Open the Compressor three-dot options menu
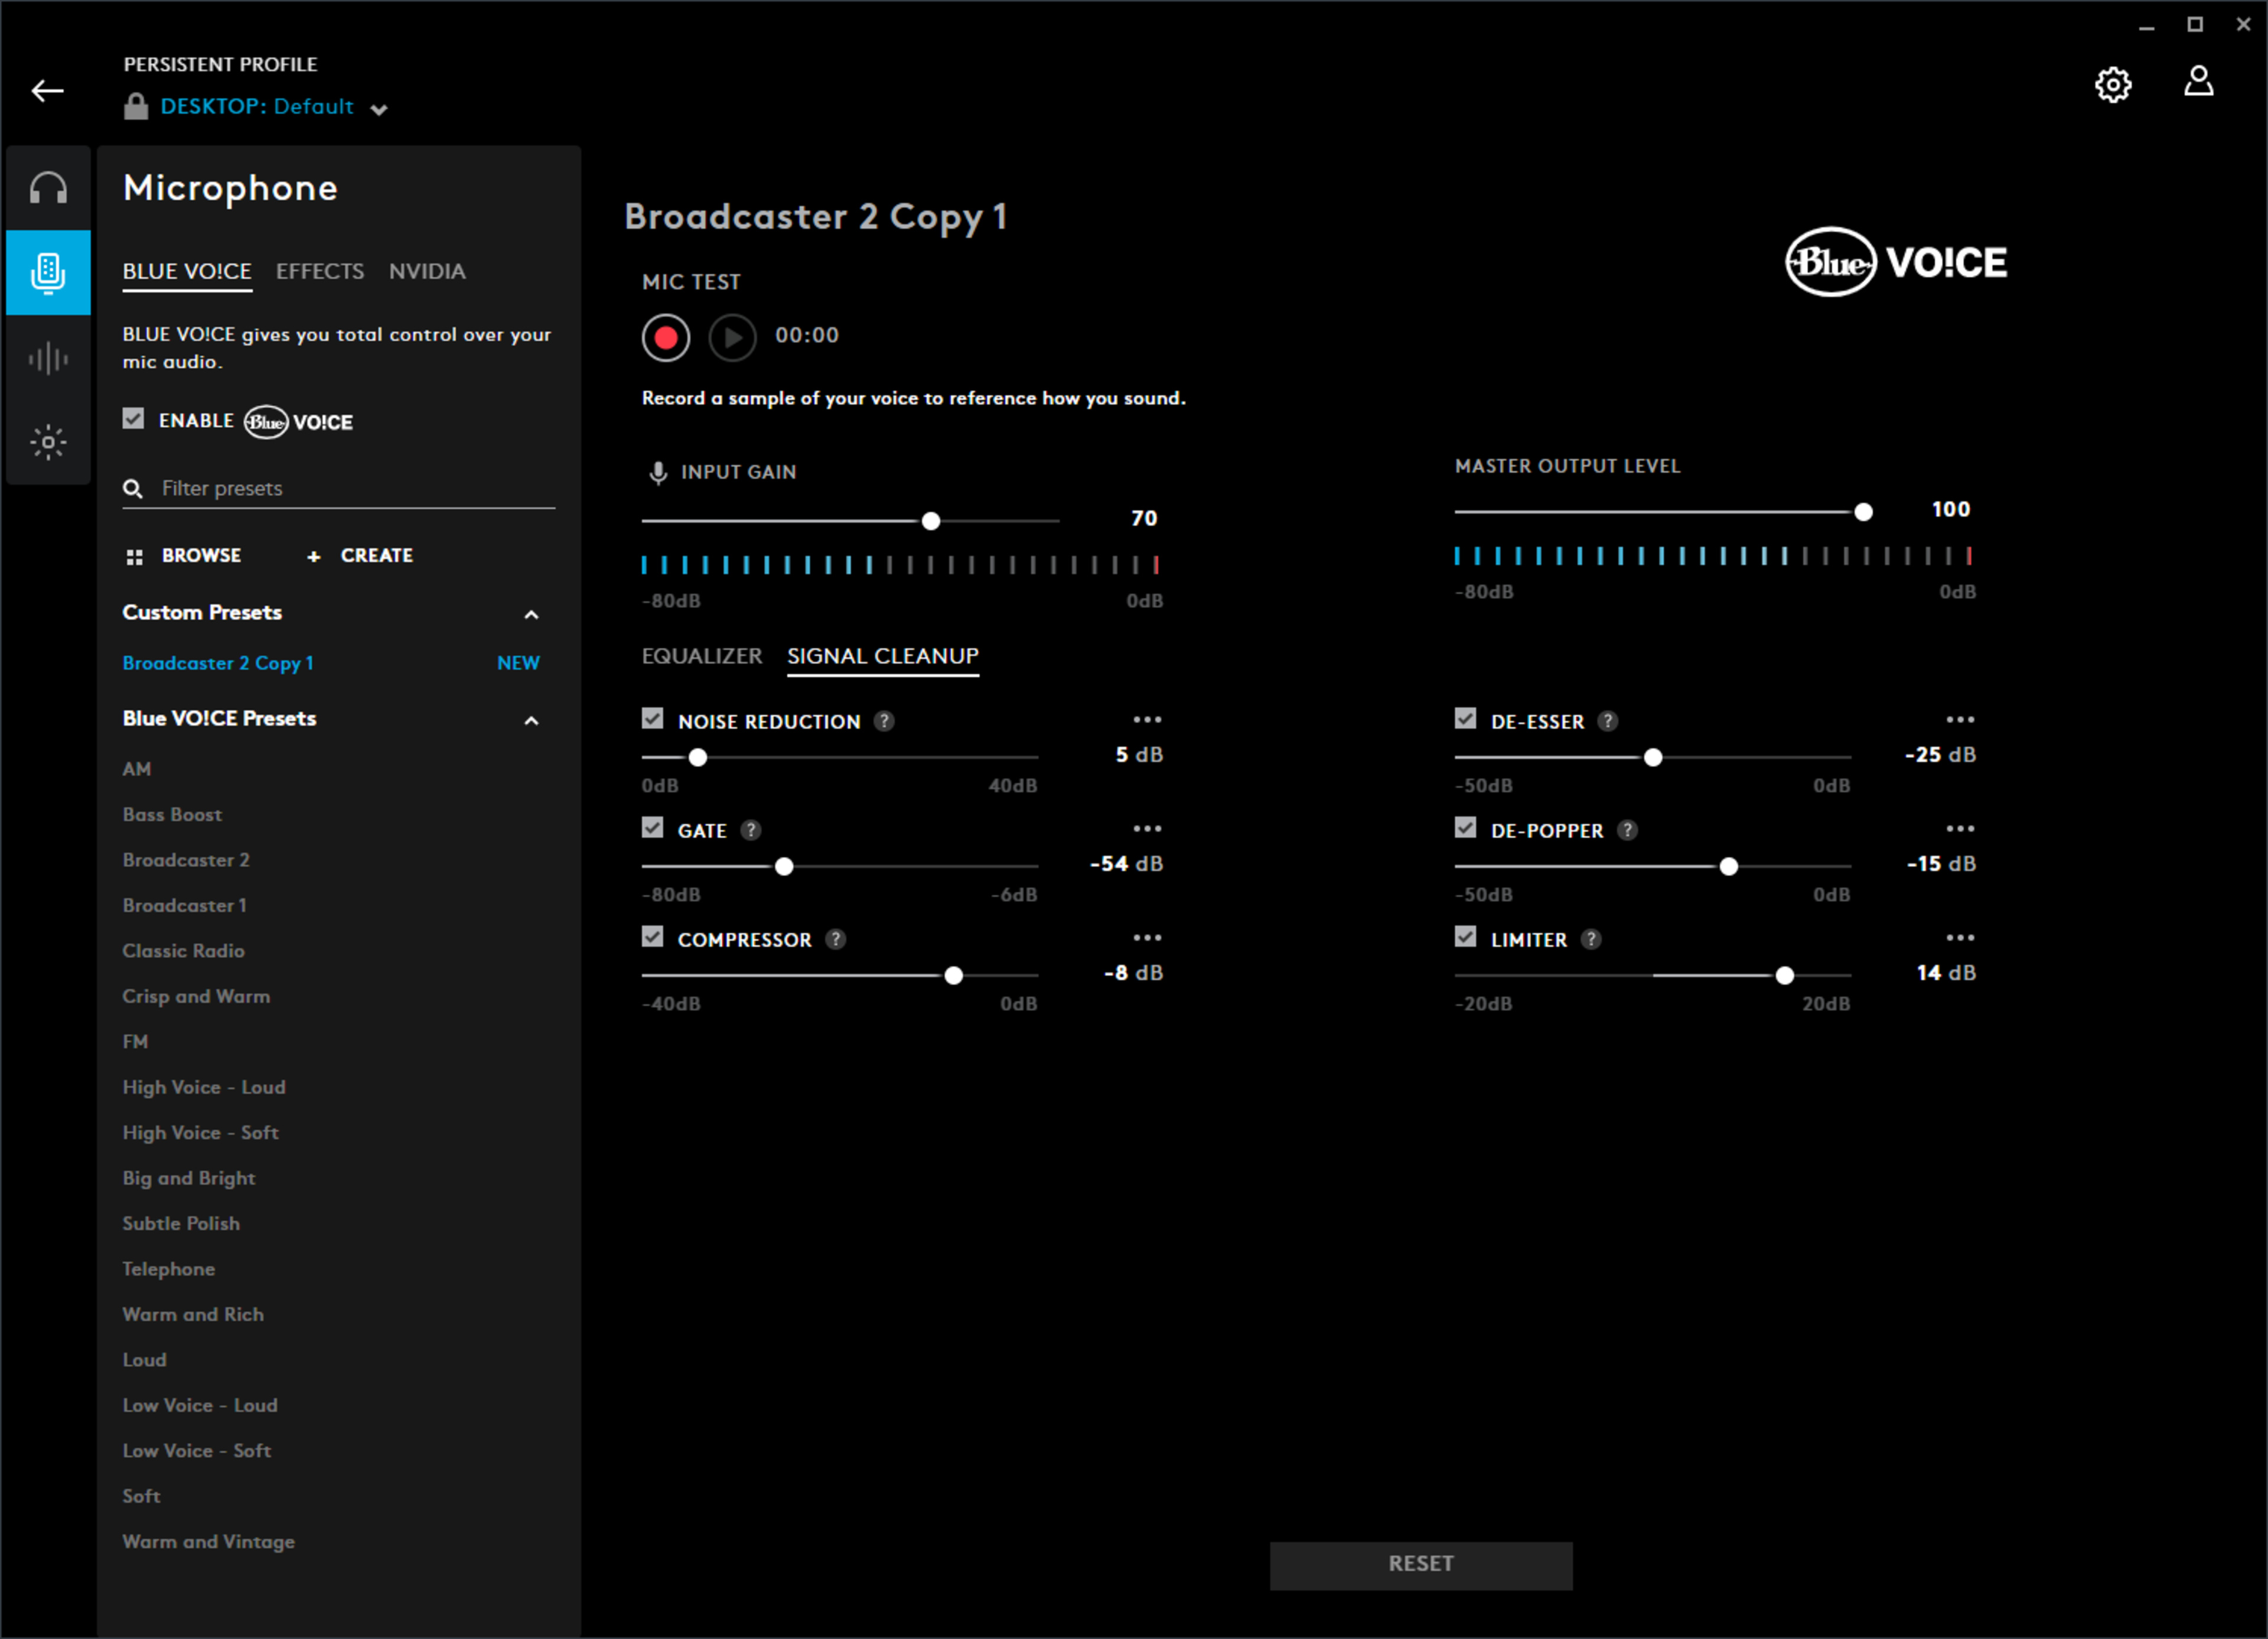The image size is (2268, 1639). coord(1147,938)
